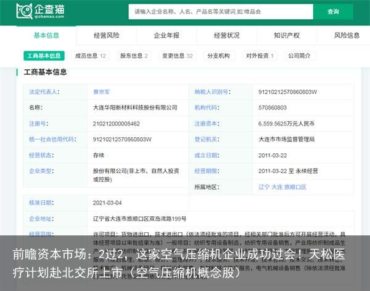
Task: Click the 所属地区 label
Action: [207, 187]
